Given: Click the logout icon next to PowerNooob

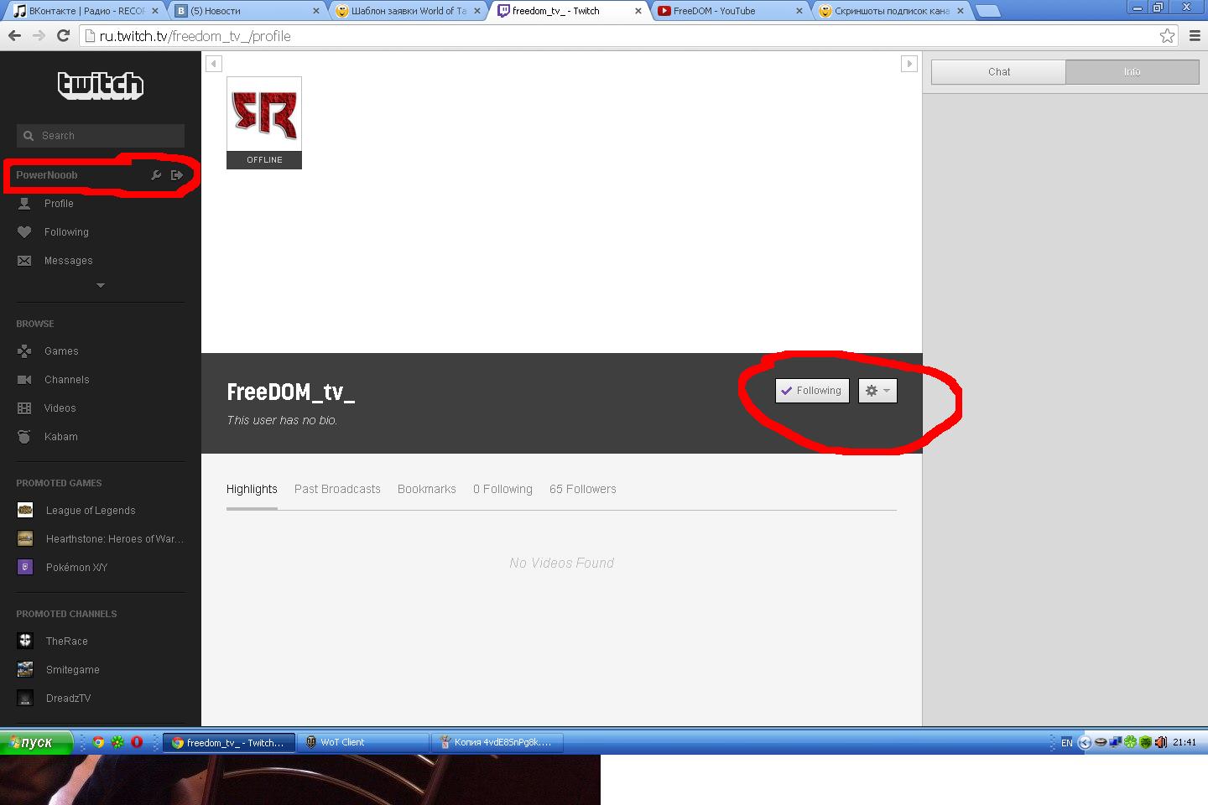Looking at the screenshot, I should pyautogui.click(x=177, y=175).
